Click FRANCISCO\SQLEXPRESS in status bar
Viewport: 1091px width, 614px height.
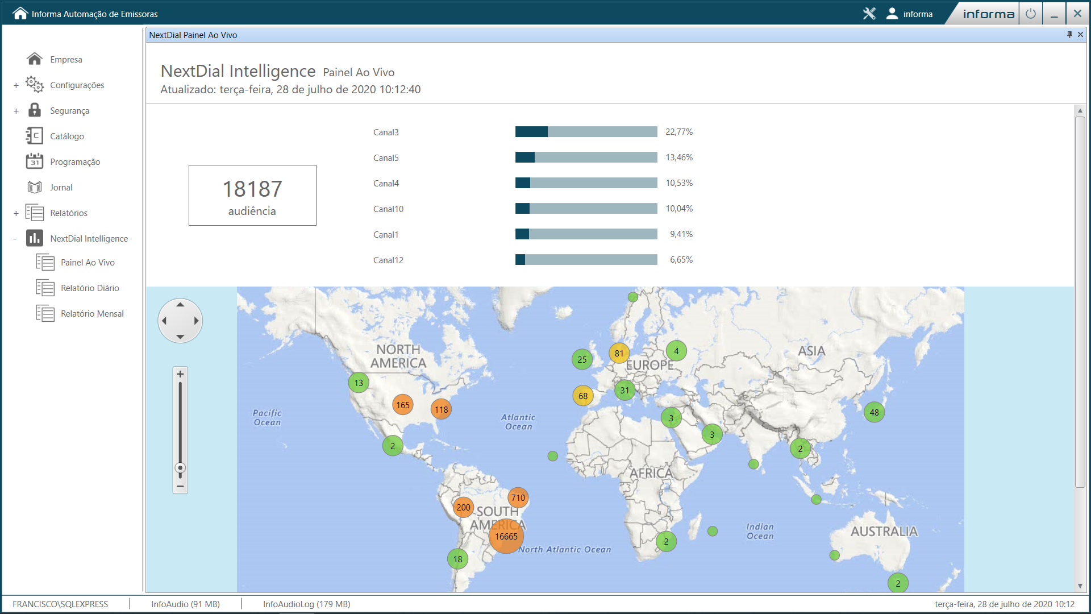(60, 604)
